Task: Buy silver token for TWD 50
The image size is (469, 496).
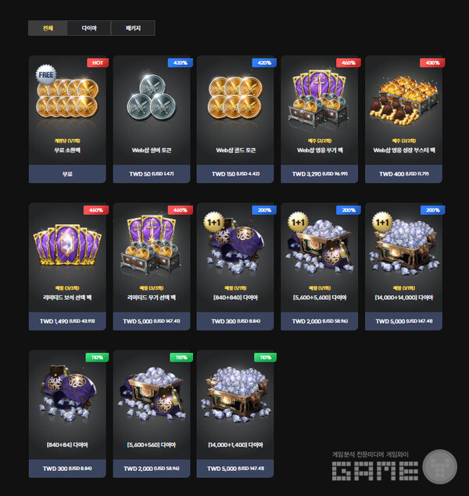Action: [152, 173]
